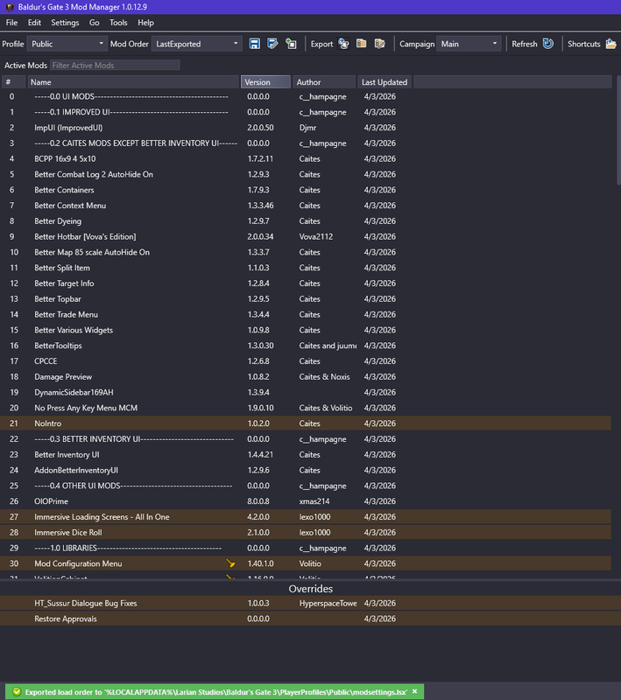Select the highlighted NoIntro mod row
The height and width of the screenshot is (700, 621).
pos(306,423)
